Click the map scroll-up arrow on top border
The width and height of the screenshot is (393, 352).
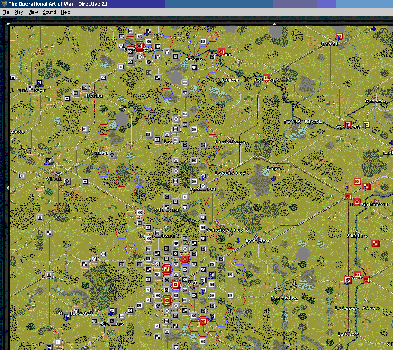tap(274, 24)
